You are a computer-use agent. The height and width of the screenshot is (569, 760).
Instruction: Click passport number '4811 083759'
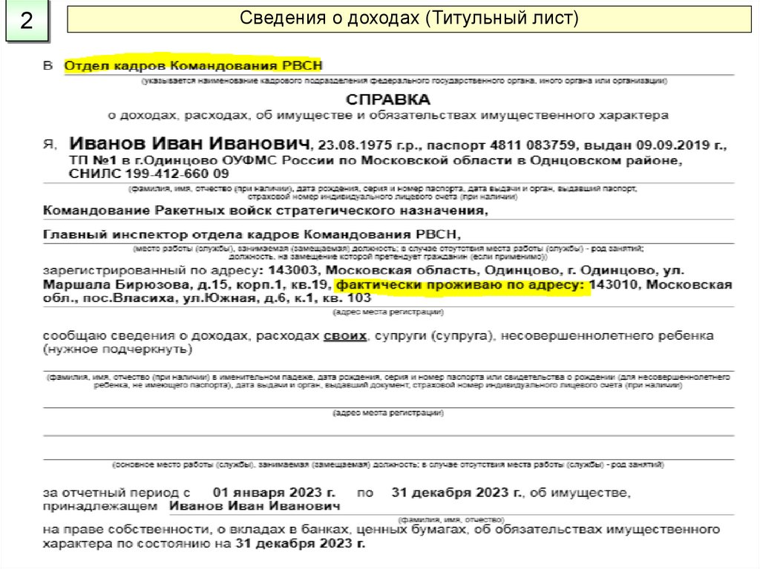pyautogui.click(x=533, y=145)
